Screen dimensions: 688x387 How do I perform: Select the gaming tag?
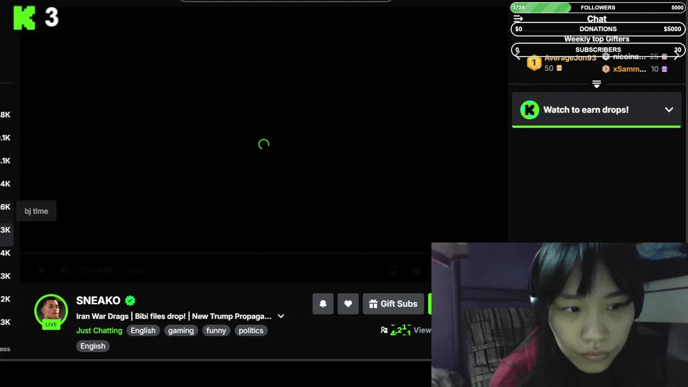(x=181, y=331)
